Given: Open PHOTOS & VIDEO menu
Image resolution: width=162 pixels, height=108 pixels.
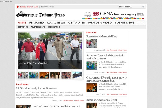Looking at the screenshot, I should pyautogui.click(x=100, y=23).
